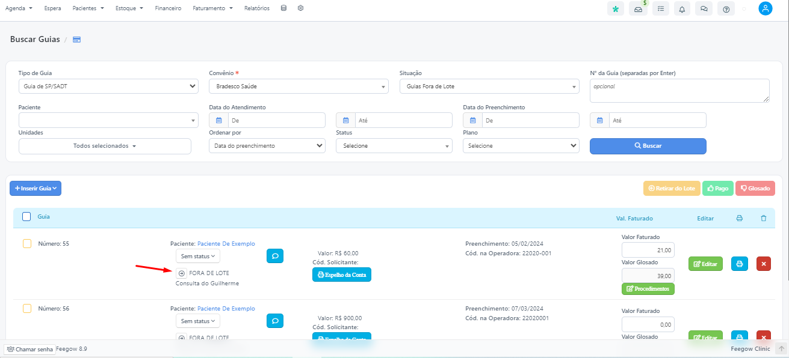This screenshot has width=789, height=358.
Task: Print guia Número 55
Action: coord(740,264)
